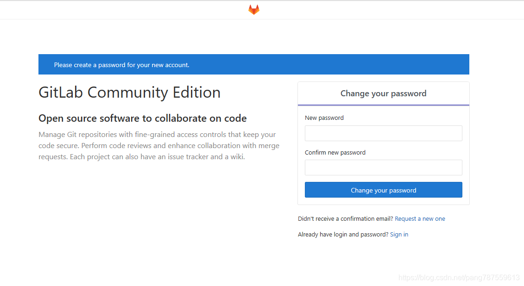Click the Already have login text
Screen dimensions: 524x286
pyautogui.click(x=343, y=235)
